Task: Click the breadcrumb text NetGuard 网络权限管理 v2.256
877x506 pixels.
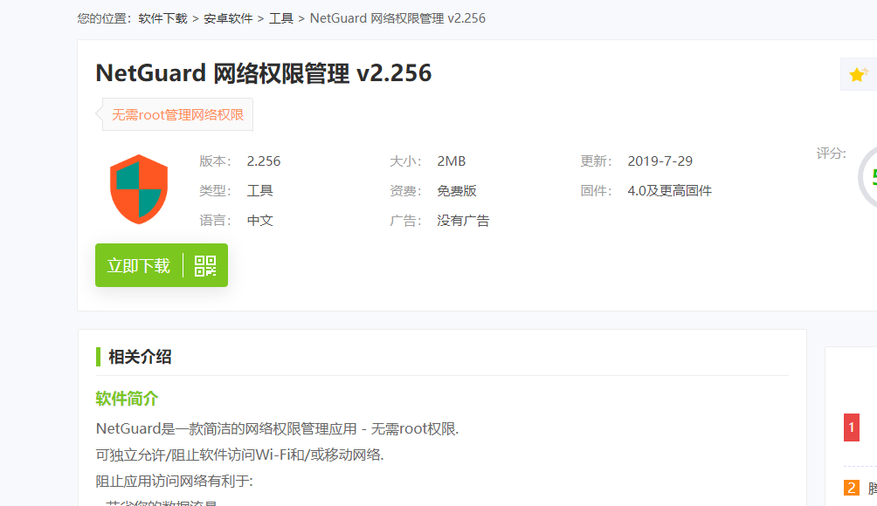Action: pos(397,18)
